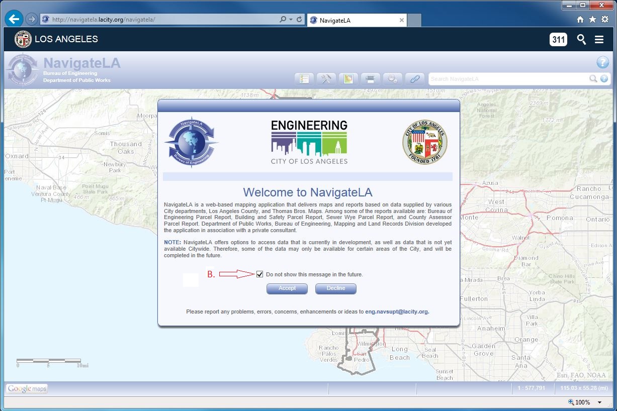Refresh the page in address bar
Screen dimensions: 617x411
point(299,20)
